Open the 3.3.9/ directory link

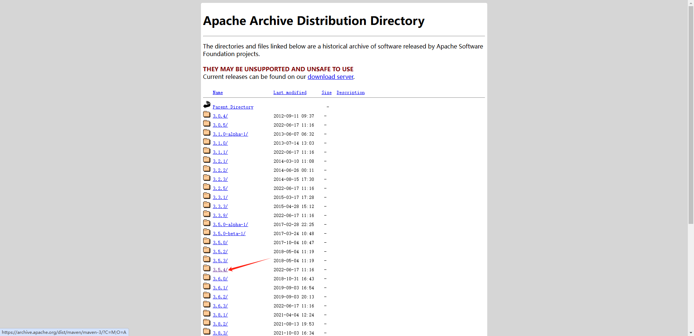point(220,216)
